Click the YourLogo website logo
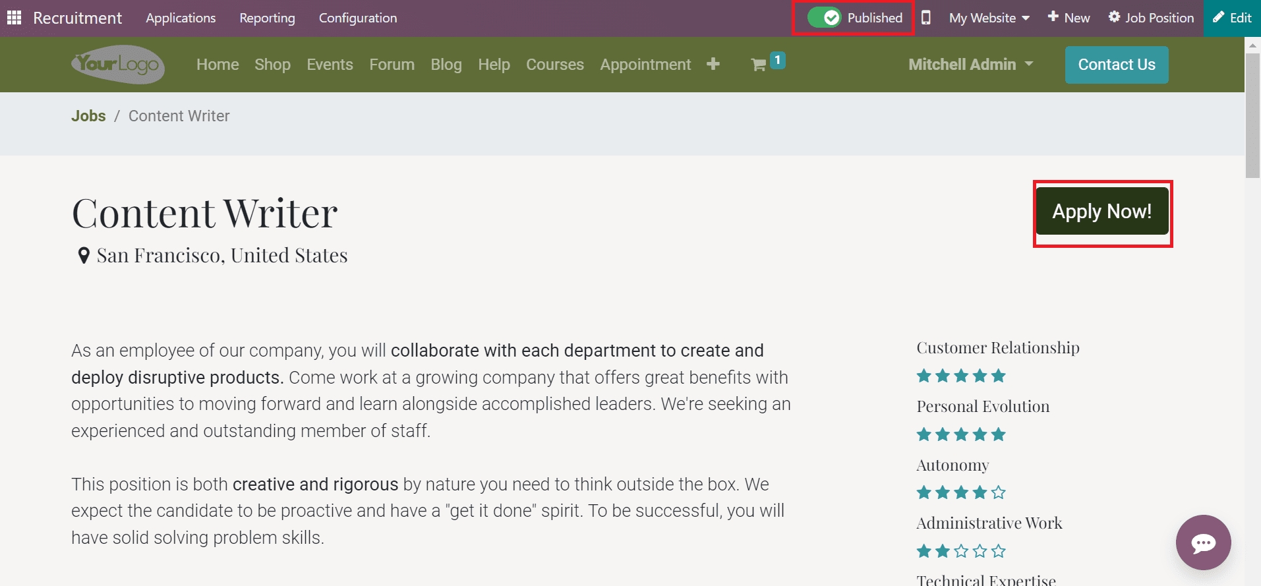This screenshot has width=1261, height=586. (118, 65)
